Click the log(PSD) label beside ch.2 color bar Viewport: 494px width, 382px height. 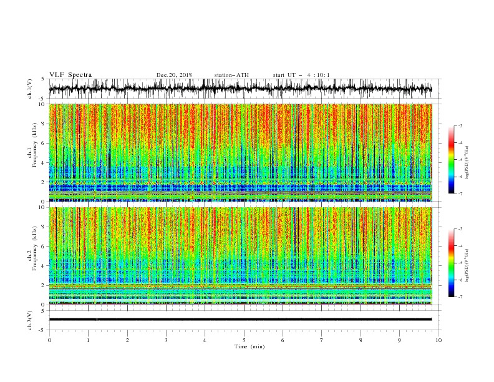pyautogui.click(x=467, y=266)
